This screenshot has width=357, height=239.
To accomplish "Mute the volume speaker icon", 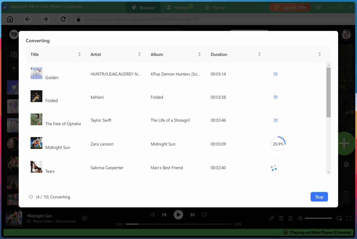I will tap(300, 218).
